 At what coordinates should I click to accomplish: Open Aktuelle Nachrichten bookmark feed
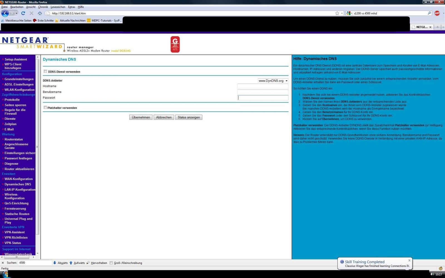coord(70,20)
